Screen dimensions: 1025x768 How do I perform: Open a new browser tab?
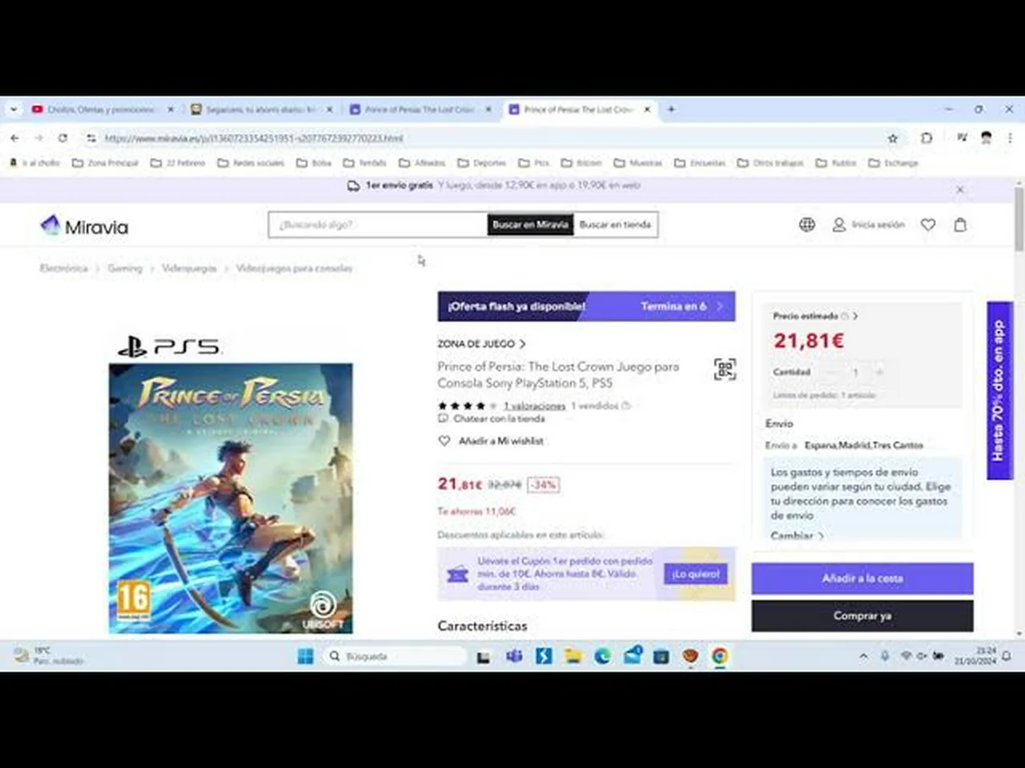point(671,110)
